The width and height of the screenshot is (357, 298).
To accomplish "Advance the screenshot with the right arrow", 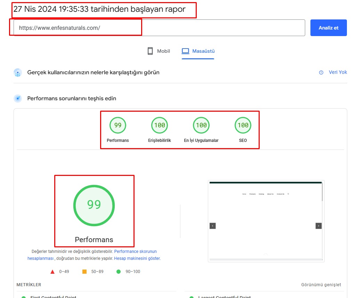I will pos(318,226).
